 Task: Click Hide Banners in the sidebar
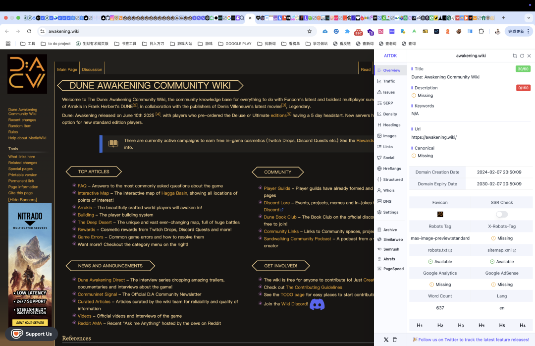[22, 200]
